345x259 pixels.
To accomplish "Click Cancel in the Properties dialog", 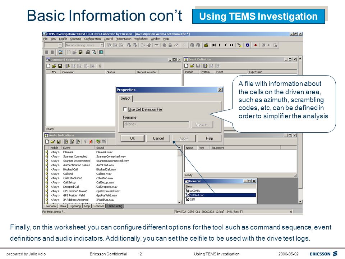I will point(158,138).
